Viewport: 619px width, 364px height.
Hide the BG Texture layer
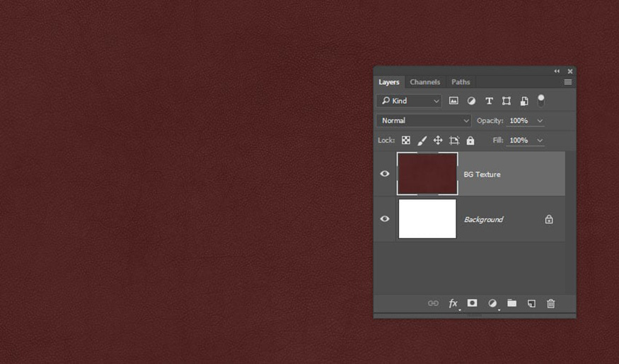tap(385, 174)
